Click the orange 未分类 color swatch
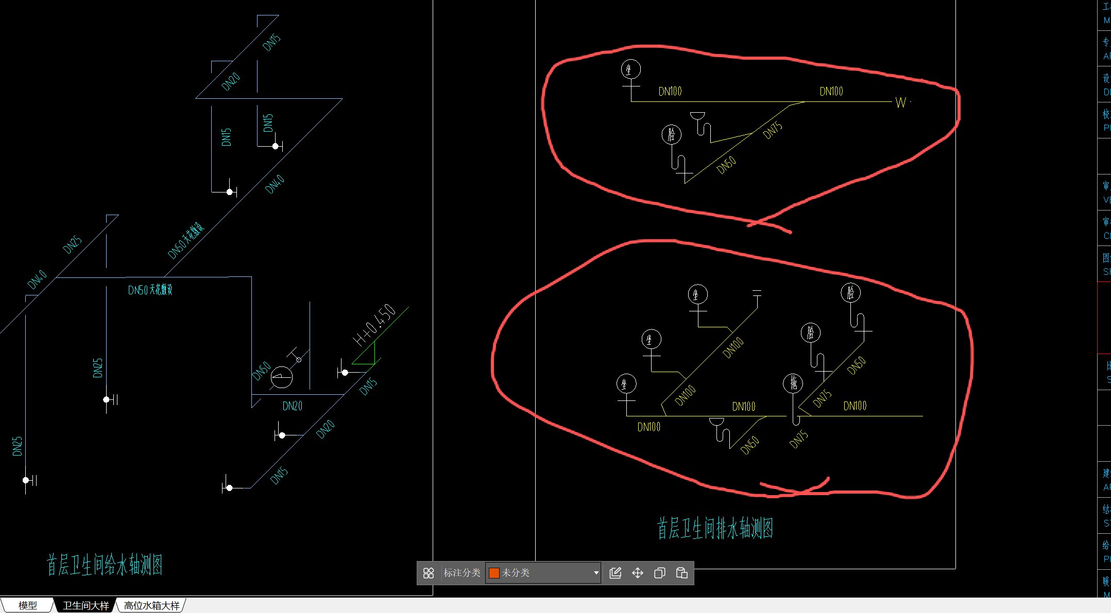Image resolution: width=1111 pixels, height=613 pixels. click(494, 573)
